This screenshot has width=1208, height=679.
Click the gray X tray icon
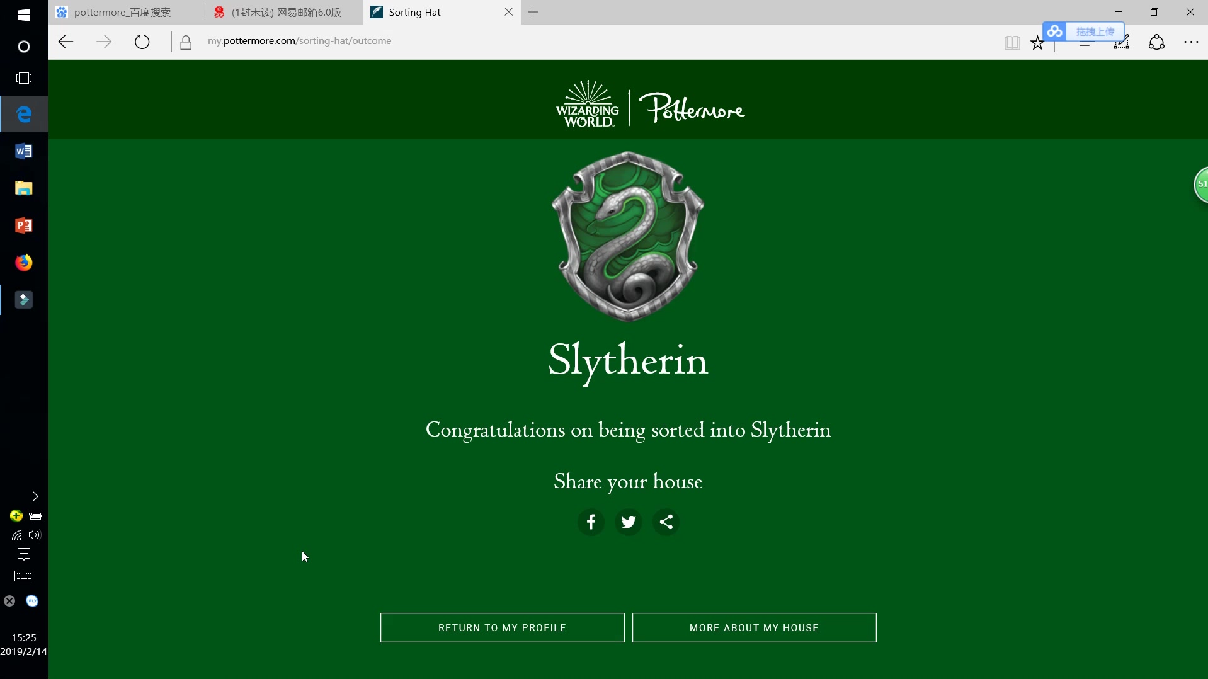tap(9, 602)
